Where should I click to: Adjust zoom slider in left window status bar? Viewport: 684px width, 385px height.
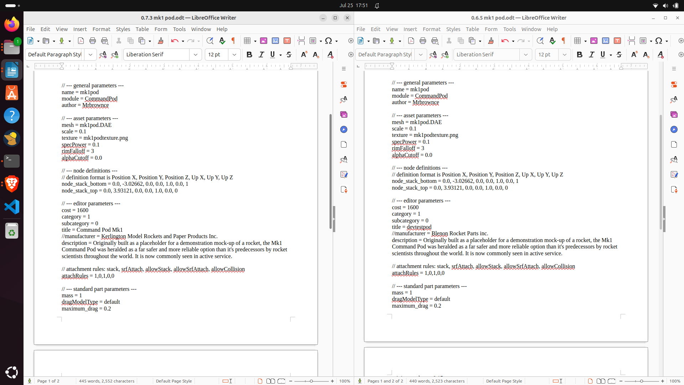(x=311, y=381)
